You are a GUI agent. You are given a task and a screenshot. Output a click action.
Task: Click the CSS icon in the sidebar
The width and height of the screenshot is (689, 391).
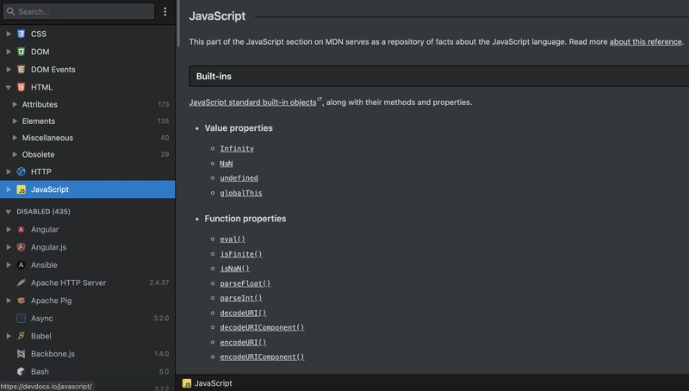pyautogui.click(x=21, y=34)
